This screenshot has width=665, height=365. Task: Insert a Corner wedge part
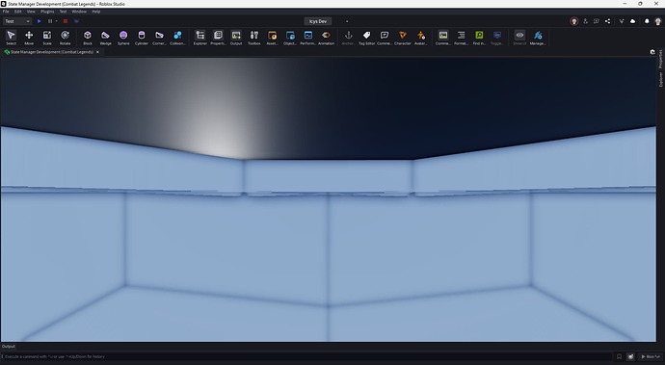[x=159, y=38]
